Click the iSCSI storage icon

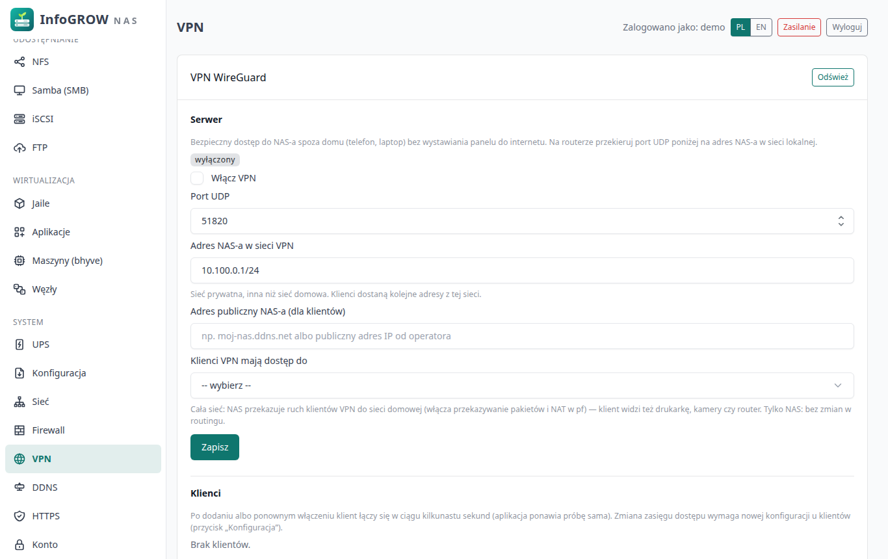(x=20, y=119)
